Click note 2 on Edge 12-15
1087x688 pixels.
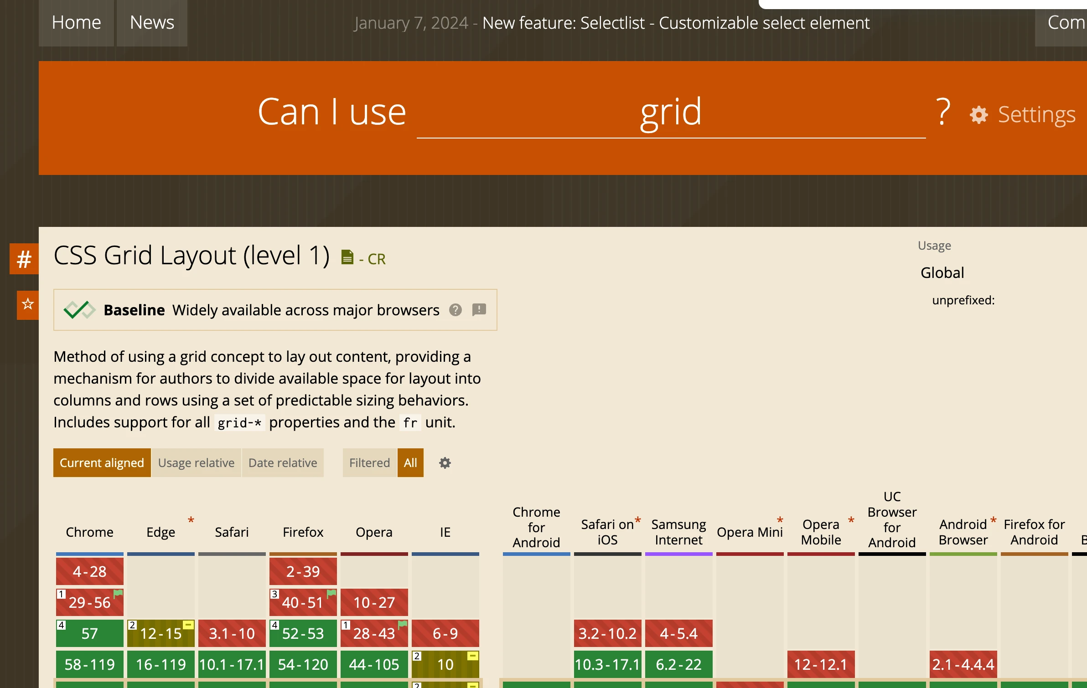[132, 625]
